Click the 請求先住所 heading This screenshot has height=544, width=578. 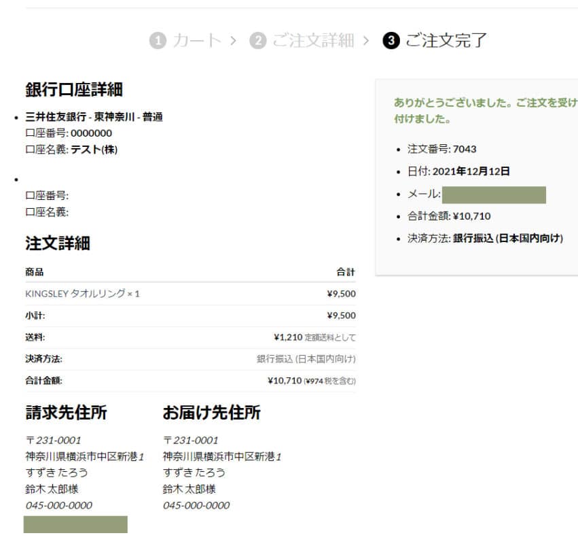click(x=66, y=412)
